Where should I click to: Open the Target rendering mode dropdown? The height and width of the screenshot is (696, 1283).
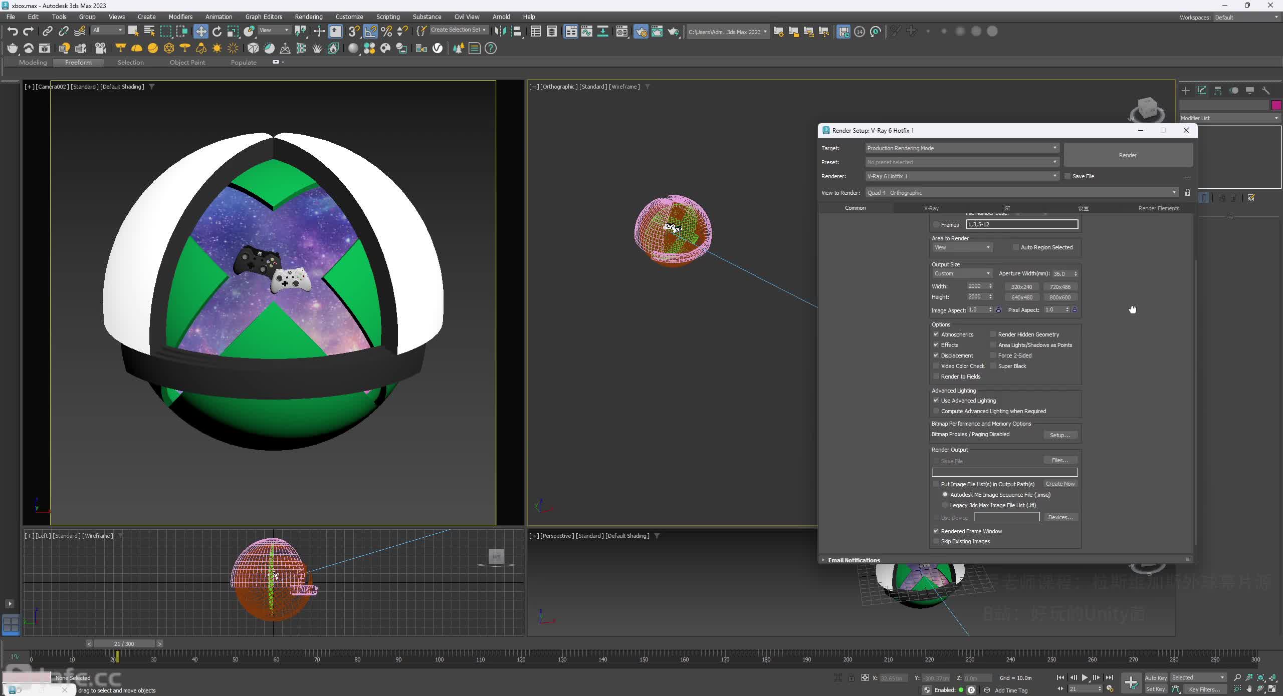(962, 148)
